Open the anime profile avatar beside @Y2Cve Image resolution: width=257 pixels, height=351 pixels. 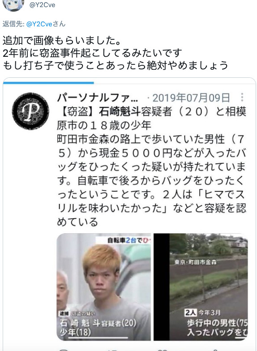click(13, 5)
